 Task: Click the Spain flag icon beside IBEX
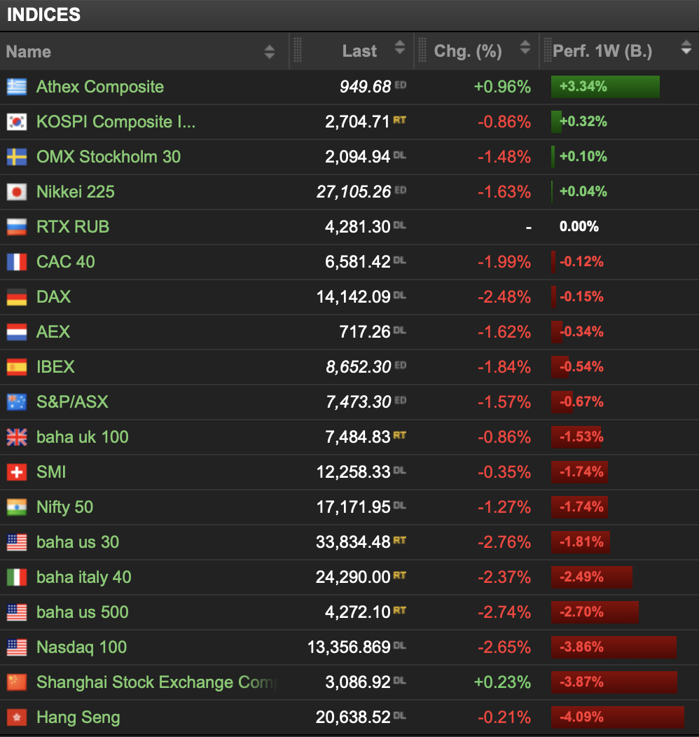[x=16, y=368]
